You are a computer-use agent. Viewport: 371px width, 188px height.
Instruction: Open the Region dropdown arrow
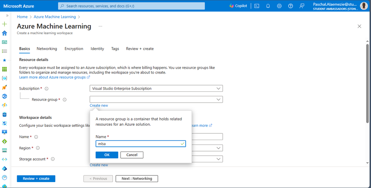pos(218,148)
